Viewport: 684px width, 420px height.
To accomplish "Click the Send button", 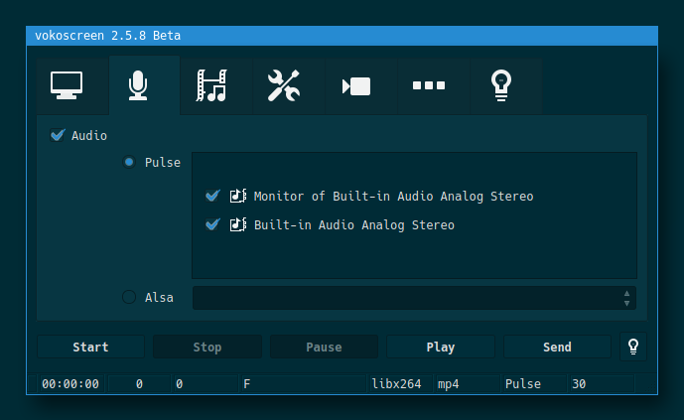I will [557, 348].
